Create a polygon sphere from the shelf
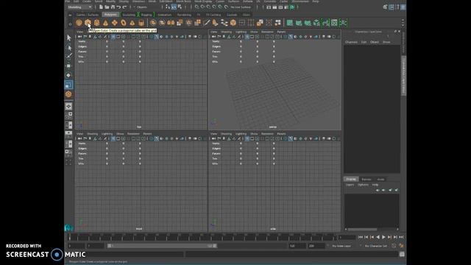 click(x=79, y=23)
